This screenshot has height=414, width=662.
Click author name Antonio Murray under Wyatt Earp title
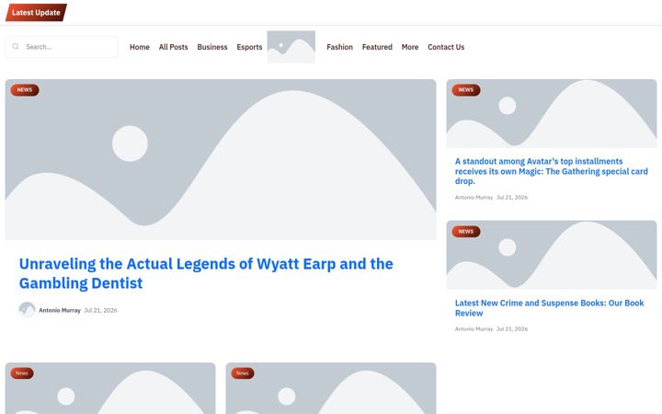60,310
